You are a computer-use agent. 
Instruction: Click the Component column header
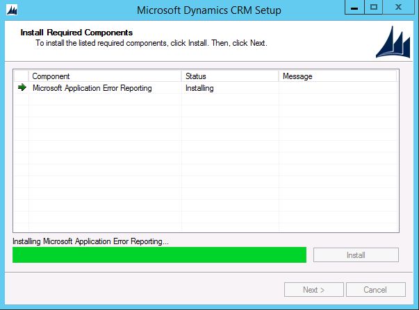[x=105, y=76]
